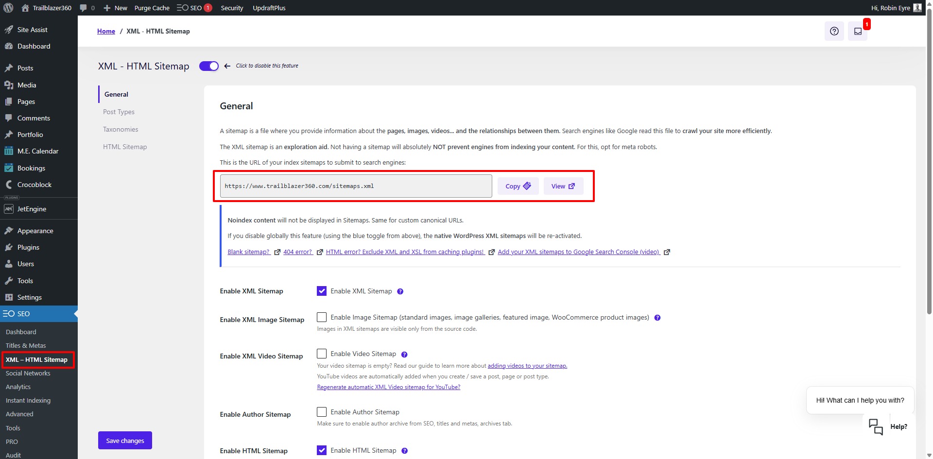
Task: Click the sitemap URL field
Action: (356, 186)
